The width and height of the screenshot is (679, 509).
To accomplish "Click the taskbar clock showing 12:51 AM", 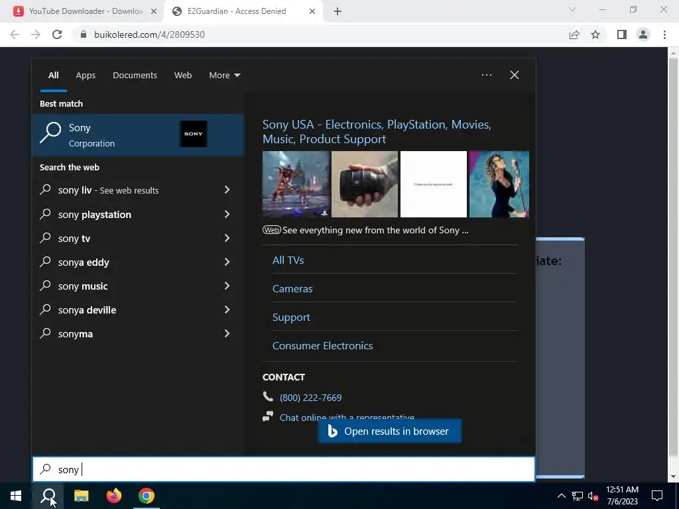I will click(x=622, y=496).
